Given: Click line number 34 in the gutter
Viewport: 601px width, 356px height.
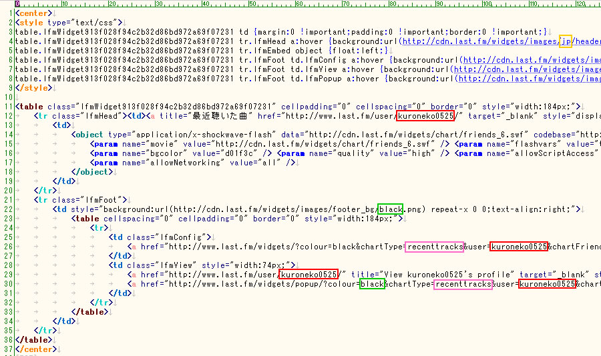Looking at the screenshot, I should point(9,321).
